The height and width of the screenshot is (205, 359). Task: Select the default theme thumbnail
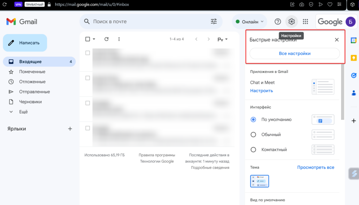tap(259, 181)
